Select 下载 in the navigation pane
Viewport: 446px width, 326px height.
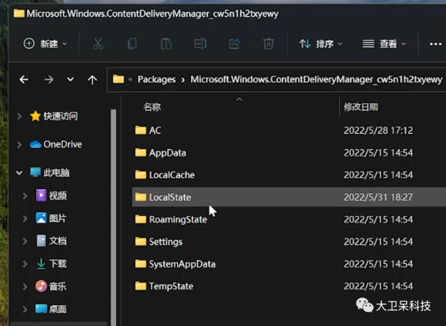[x=58, y=264]
